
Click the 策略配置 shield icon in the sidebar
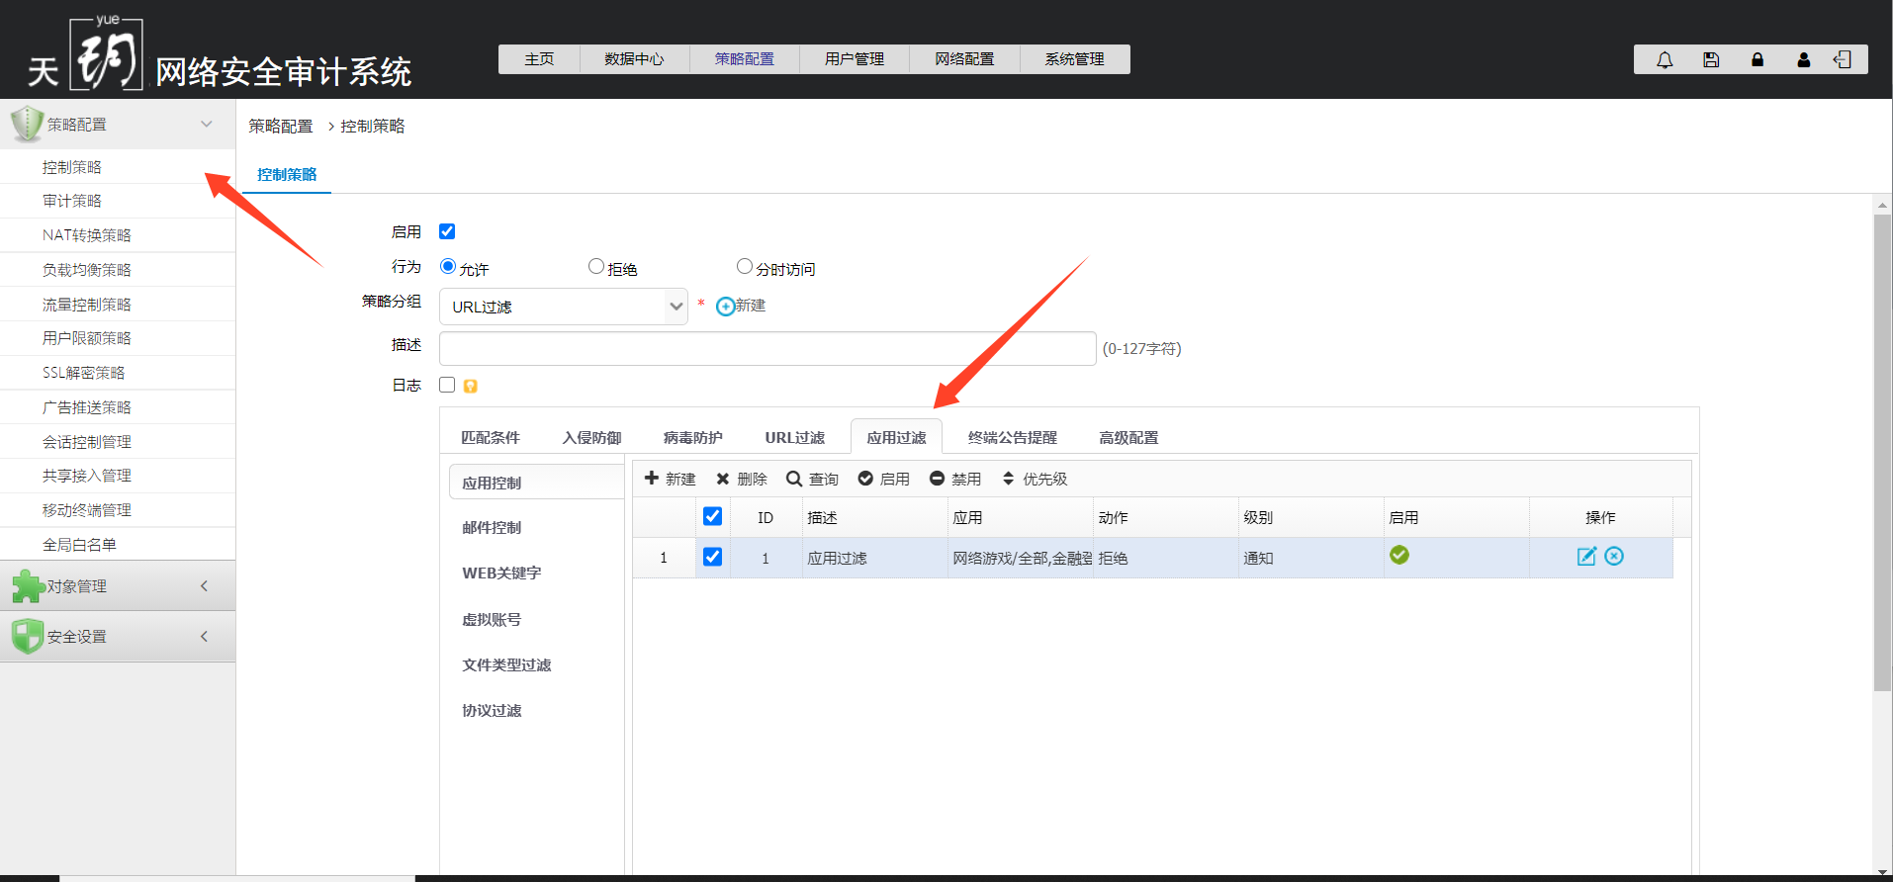[x=27, y=124]
